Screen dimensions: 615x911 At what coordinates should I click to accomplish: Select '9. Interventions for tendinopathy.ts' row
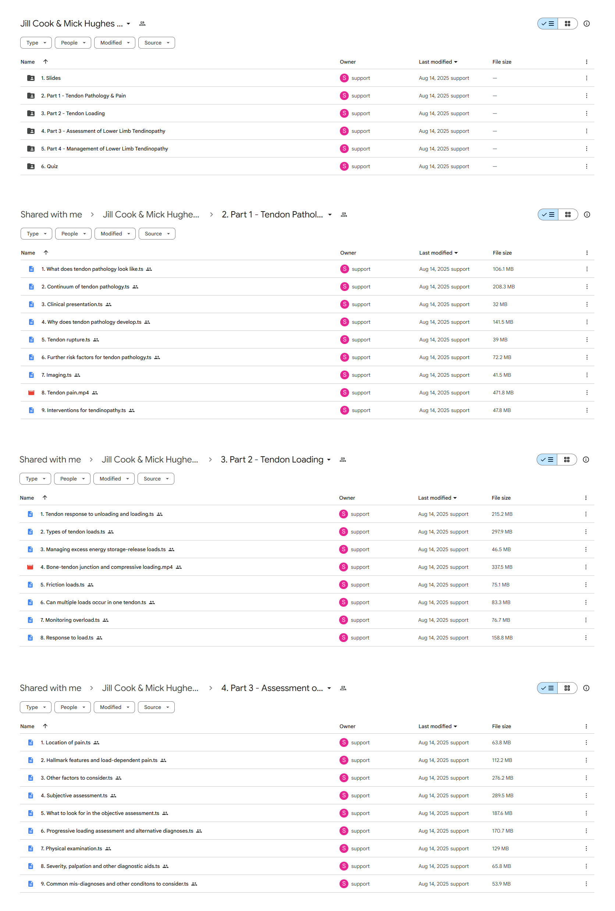(x=307, y=410)
